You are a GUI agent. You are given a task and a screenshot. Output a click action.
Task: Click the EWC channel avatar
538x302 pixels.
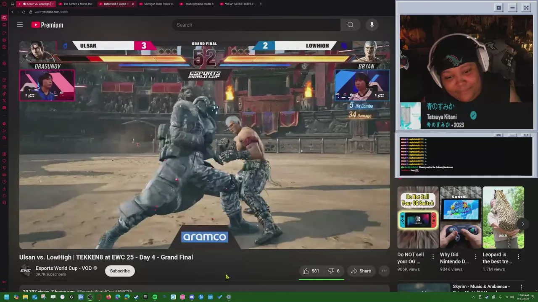[26, 271]
